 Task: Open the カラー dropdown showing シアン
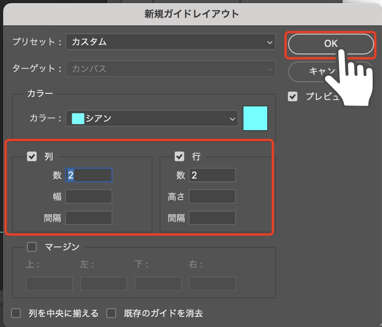pyautogui.click(x=152, y=118)
